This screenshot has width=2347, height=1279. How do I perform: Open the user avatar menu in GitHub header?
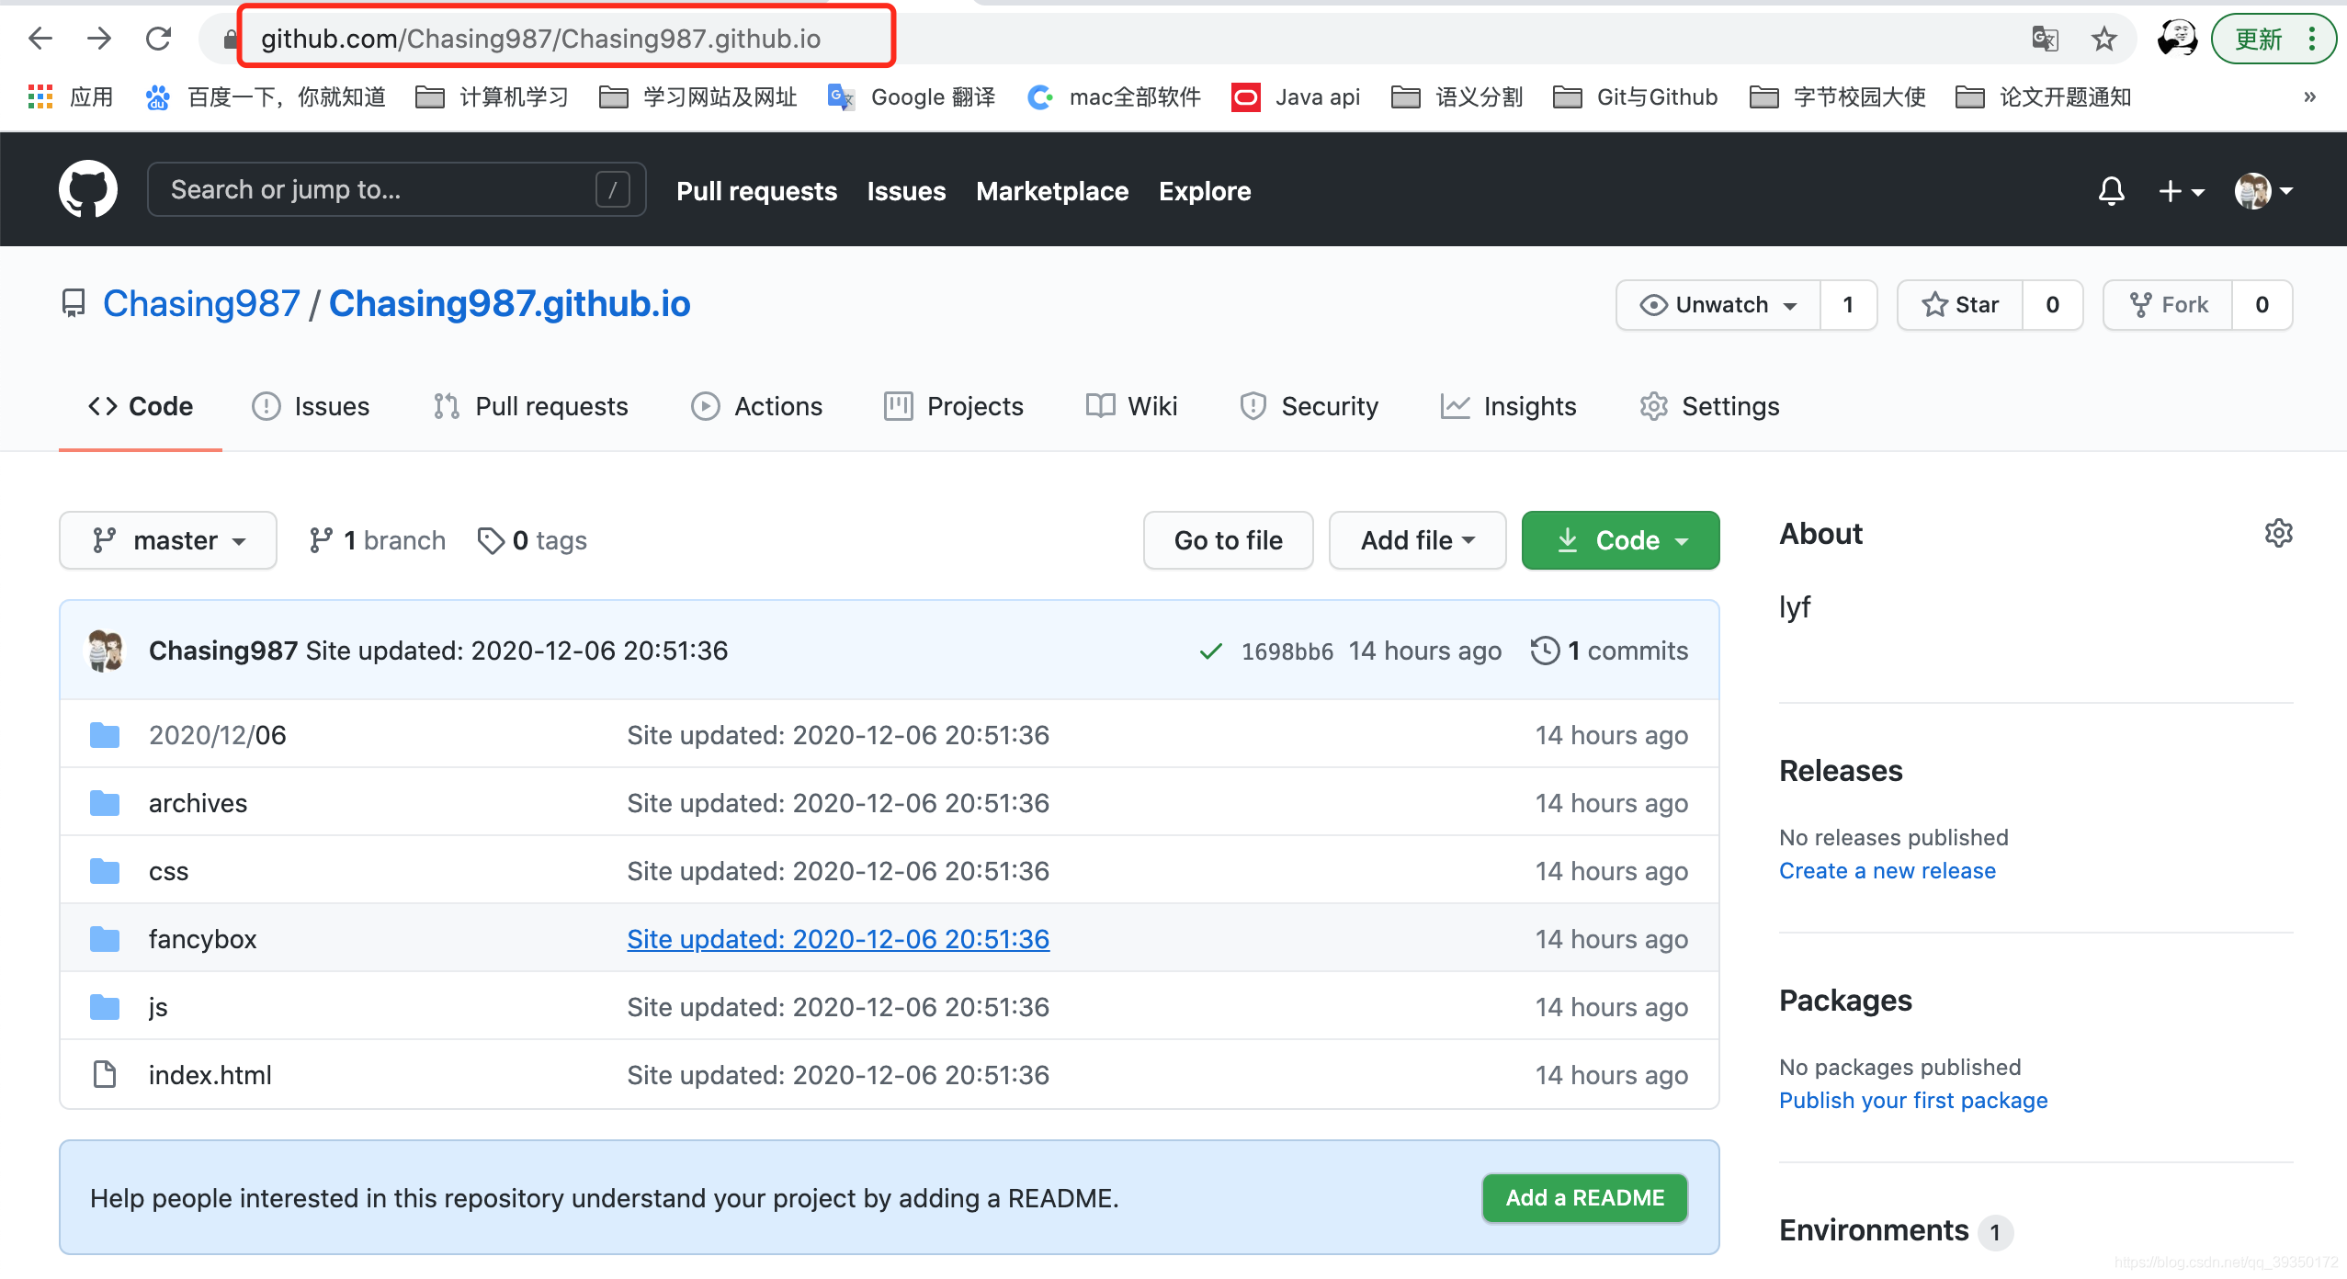click(2263, 191)
